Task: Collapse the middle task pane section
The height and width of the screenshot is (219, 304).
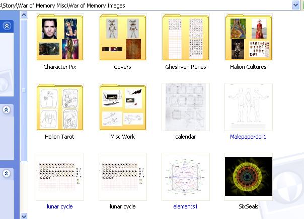Action: pyautogui.click(x=7, y=110)
